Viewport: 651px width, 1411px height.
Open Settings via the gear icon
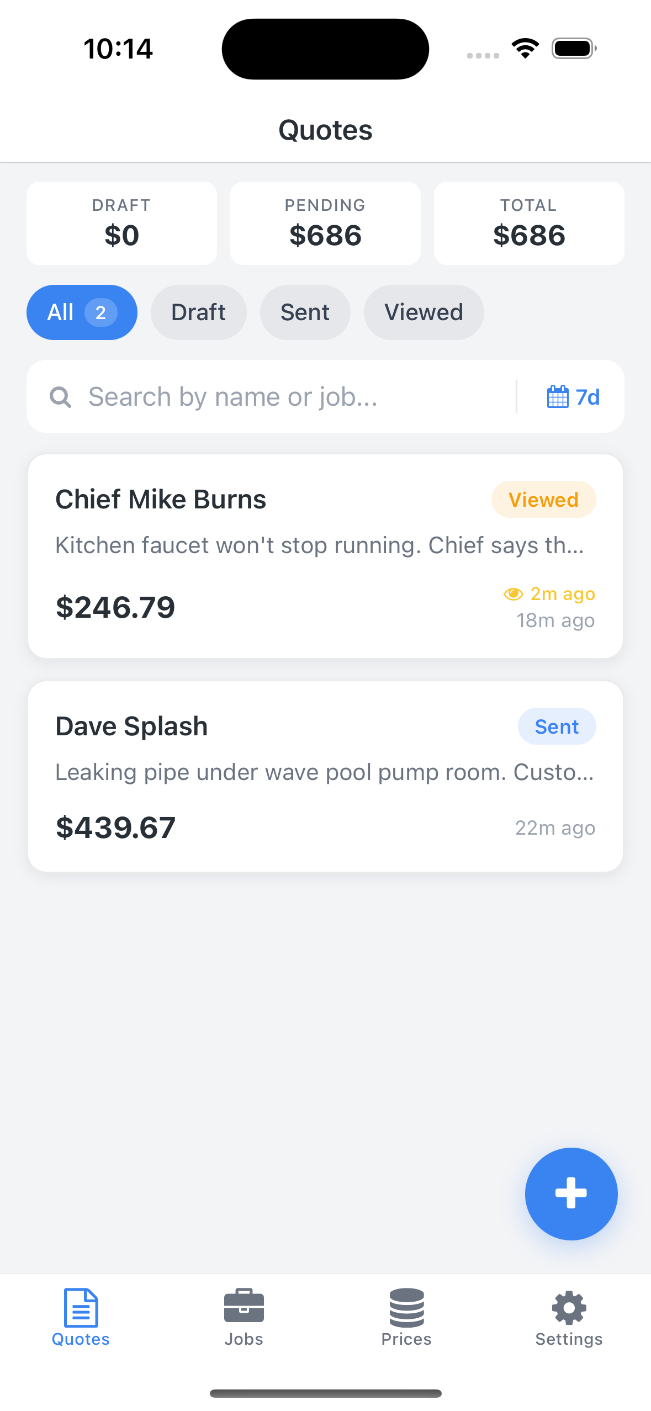569,1307
